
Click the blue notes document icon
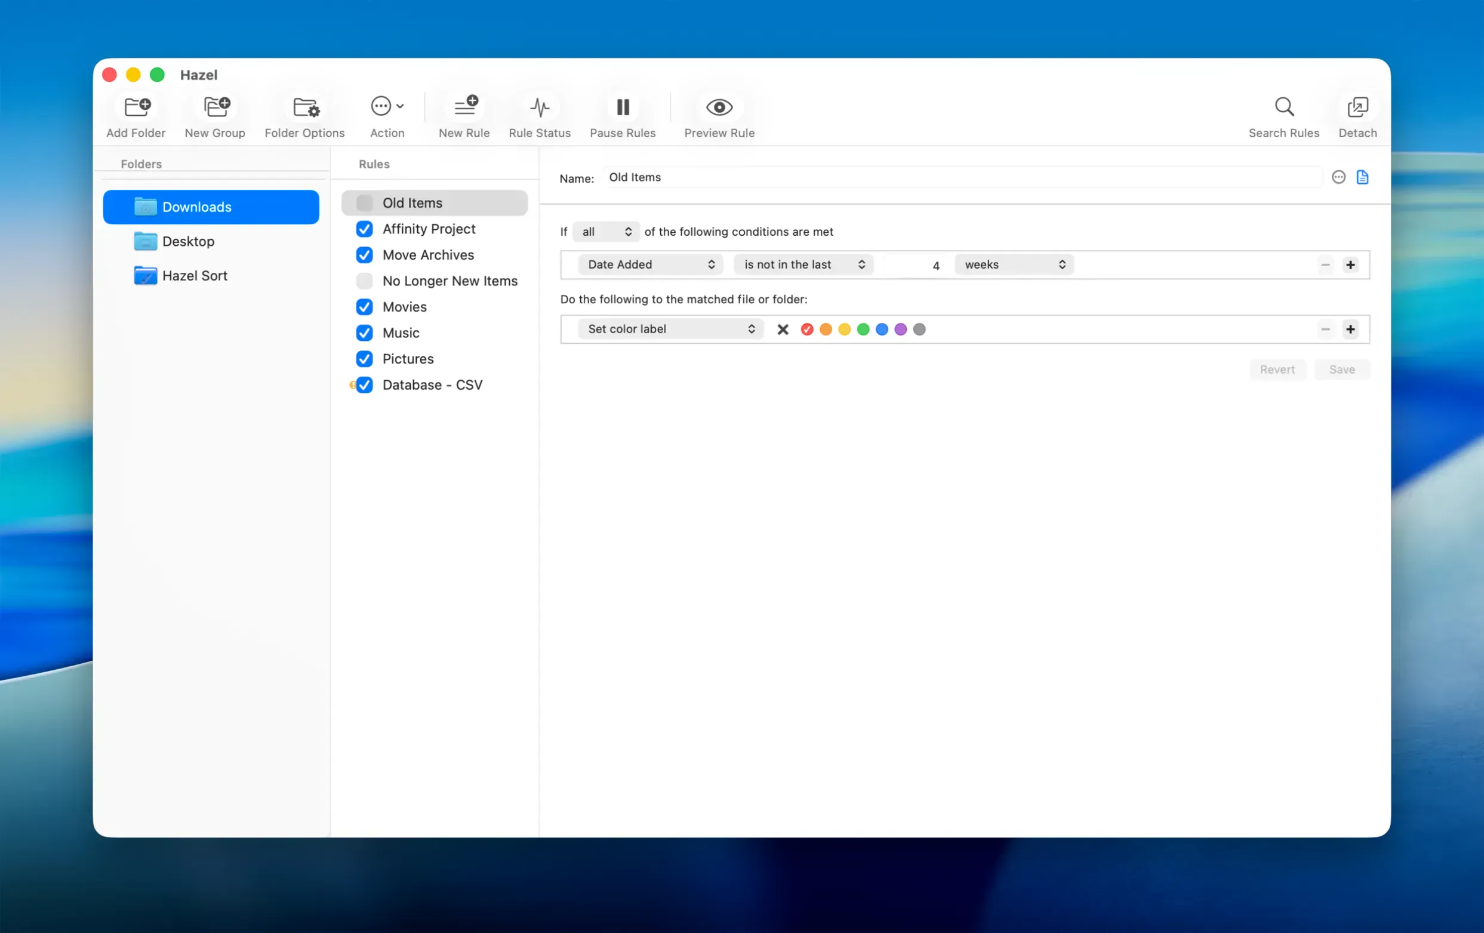pyautogui.click(x=1363, y=177)
